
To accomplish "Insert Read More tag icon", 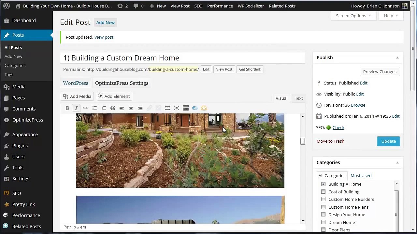I will (x=167, y=108).
